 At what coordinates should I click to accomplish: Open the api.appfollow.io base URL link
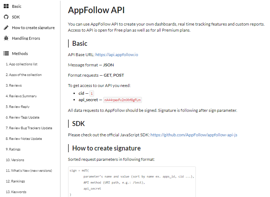pyautogui.click(x=116, y=55)
